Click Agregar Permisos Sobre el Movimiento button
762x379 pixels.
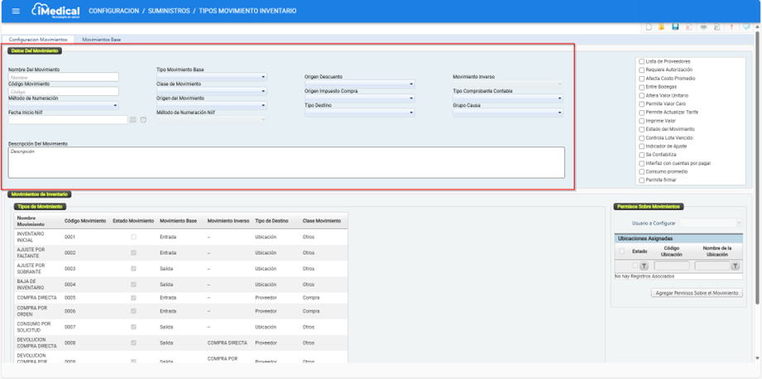[x=696, y=293]
